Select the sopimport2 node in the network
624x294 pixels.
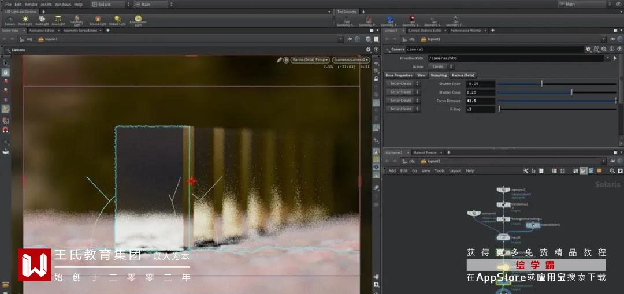[503, 189]
